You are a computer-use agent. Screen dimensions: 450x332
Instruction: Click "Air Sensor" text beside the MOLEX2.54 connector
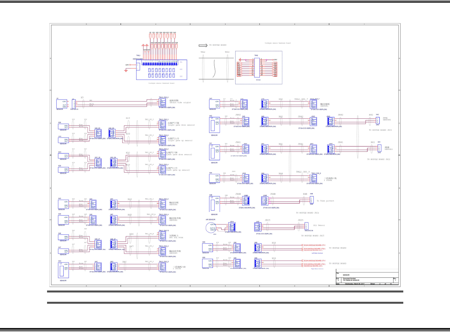point(319,225)
